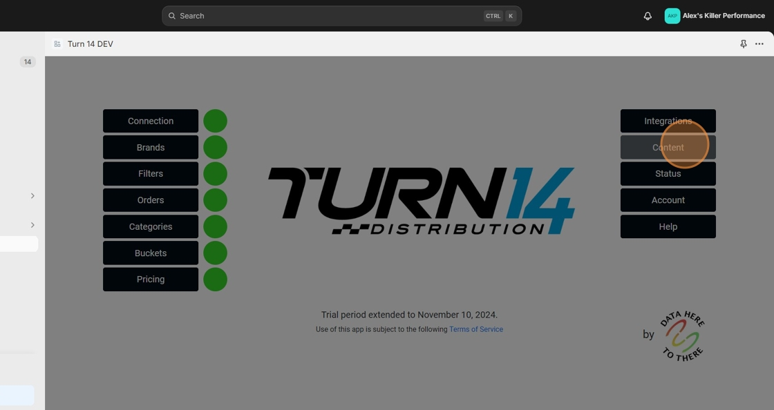The image size is (774, 410).
Task: Click the AKP account avatar
Action: pos(672,16)
